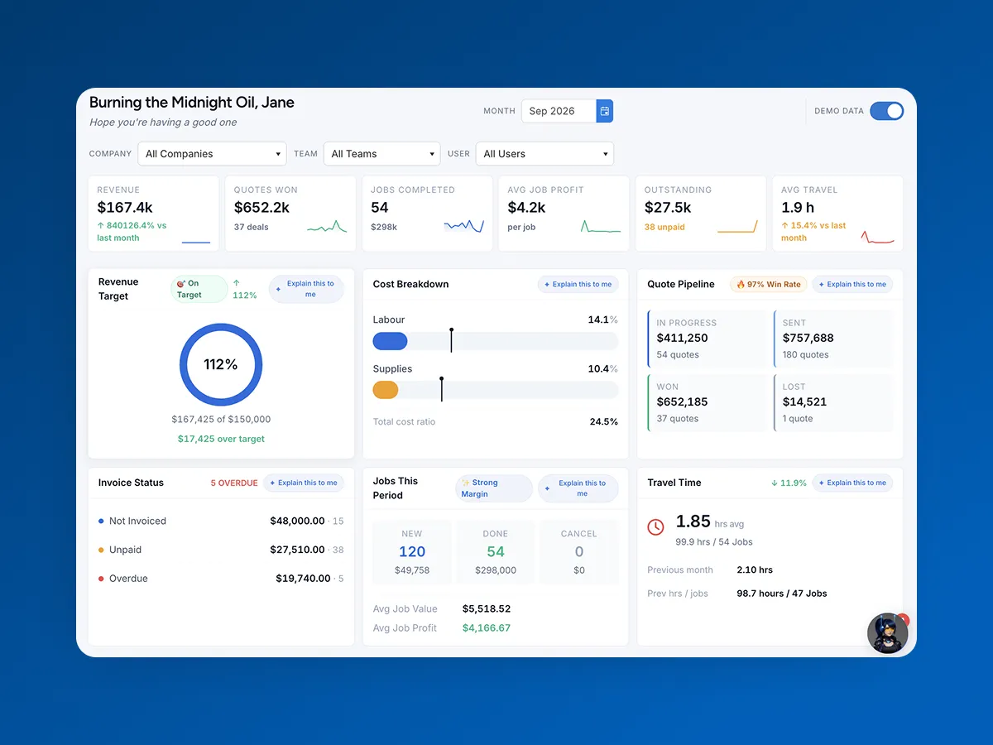Click the 5 OVERDUE label
The height and width of the screenshot is (745, 993).
click(234, 483)
